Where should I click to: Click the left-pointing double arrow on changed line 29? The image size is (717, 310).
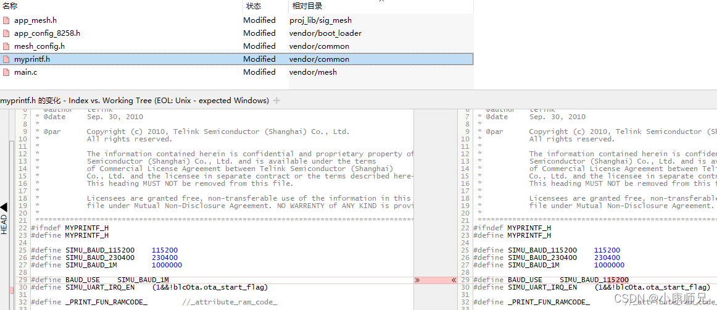click(x=454, y=280)
